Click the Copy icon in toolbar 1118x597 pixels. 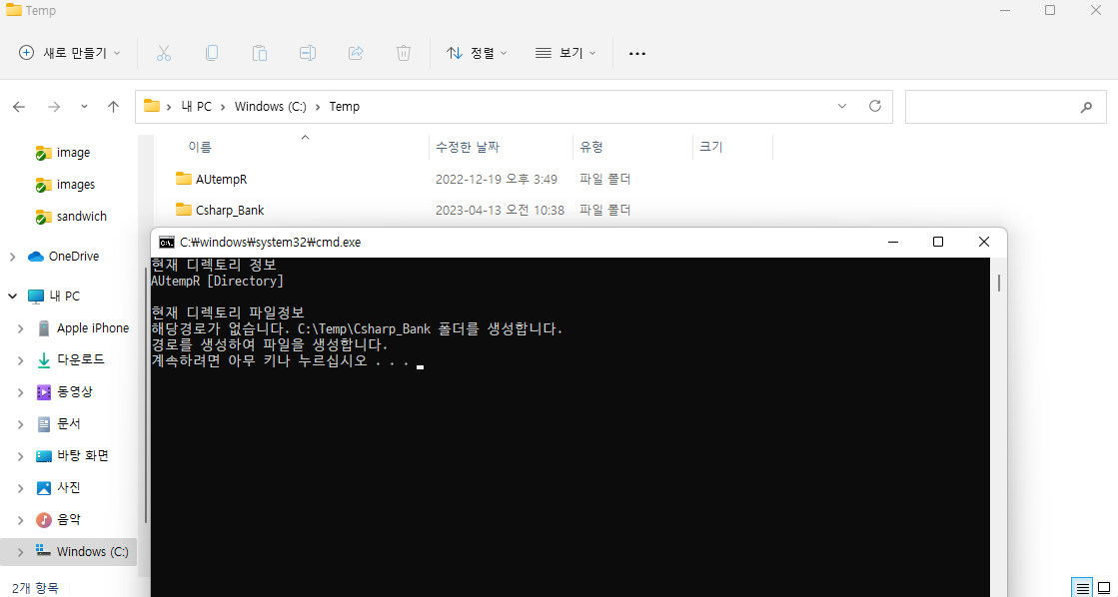(212, 53)
